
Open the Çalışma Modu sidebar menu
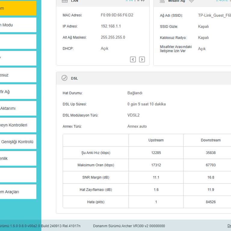[18, 25]
